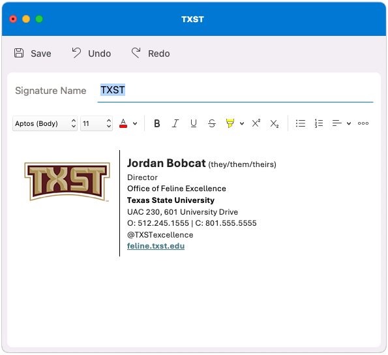Click the text alignment icon
Screen dimensions: 388x355
(x=336, y=123)
